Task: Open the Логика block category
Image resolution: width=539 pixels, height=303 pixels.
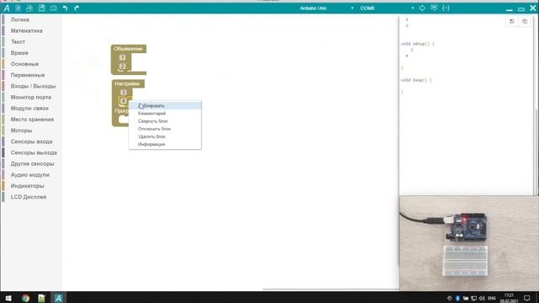Action: coord(19,19)
